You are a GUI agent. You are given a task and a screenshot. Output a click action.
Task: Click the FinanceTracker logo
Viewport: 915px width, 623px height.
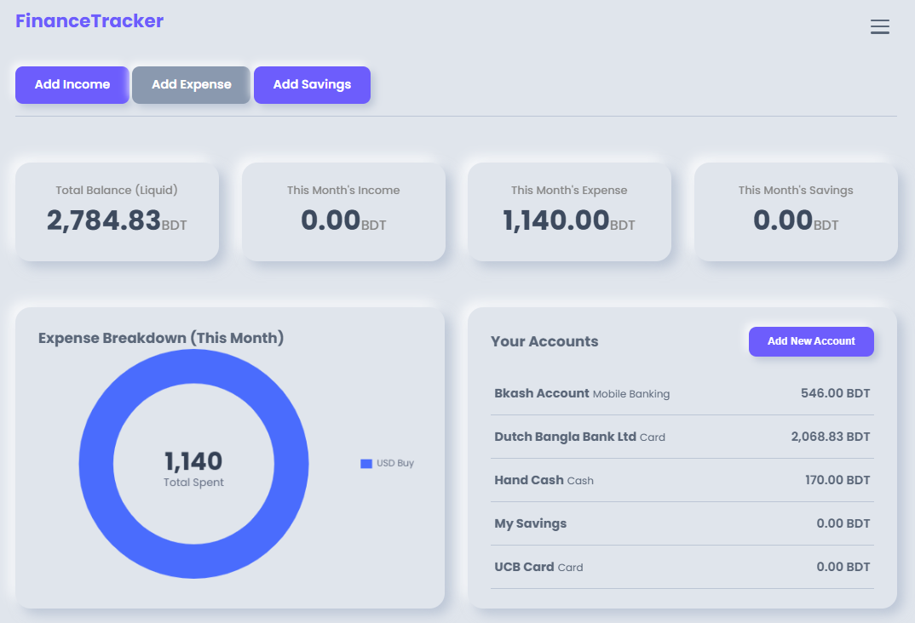pyautogui.click(x=89, y=20)
